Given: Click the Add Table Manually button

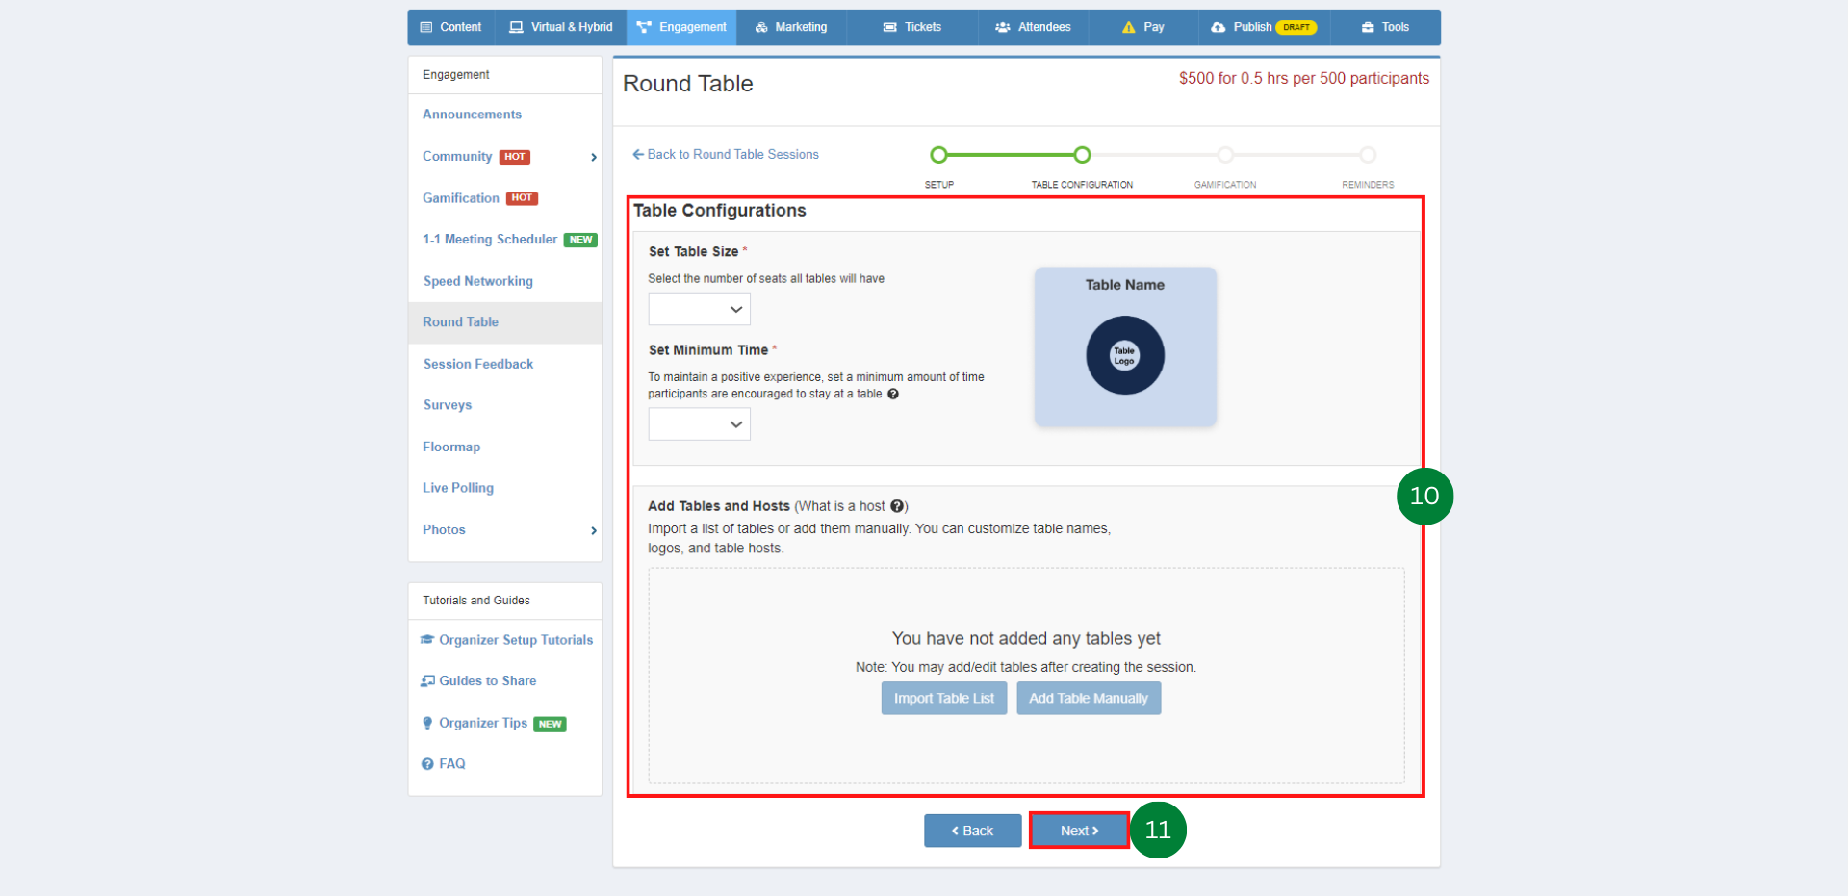Looking at the screenshot, I should click(1089, 698).
